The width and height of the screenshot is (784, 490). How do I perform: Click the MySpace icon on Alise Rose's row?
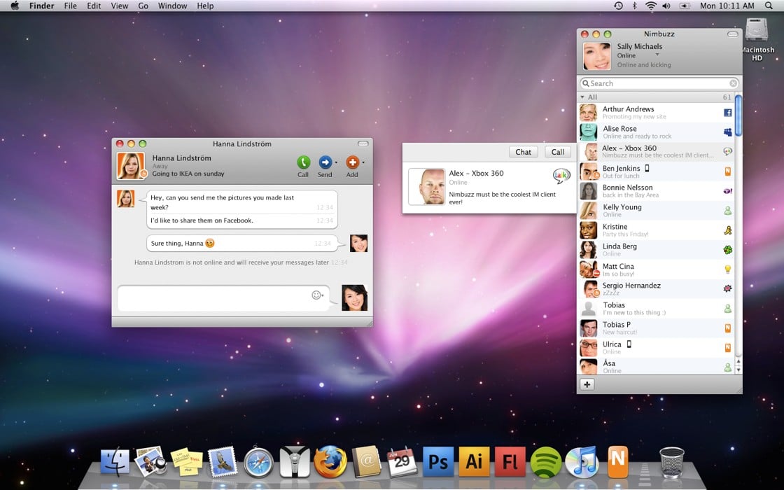click(727, 132)
